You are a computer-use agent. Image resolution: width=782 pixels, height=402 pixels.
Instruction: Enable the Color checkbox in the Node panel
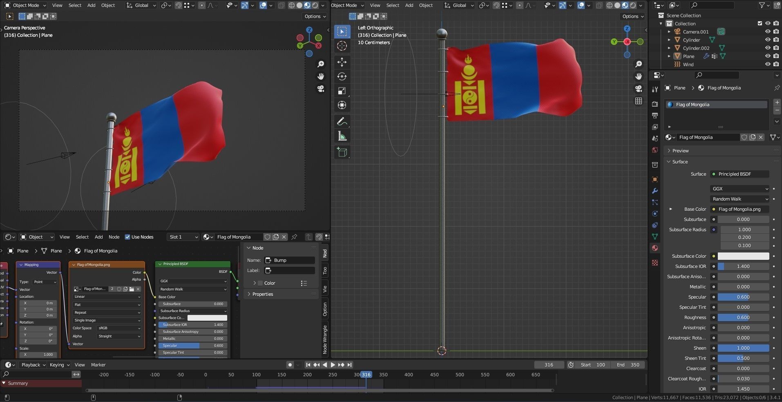pos(260,283)
